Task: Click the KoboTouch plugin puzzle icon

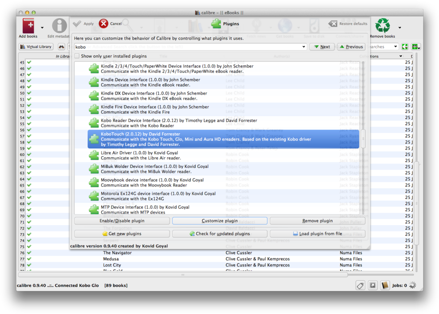Action: [x=94, y=139]
